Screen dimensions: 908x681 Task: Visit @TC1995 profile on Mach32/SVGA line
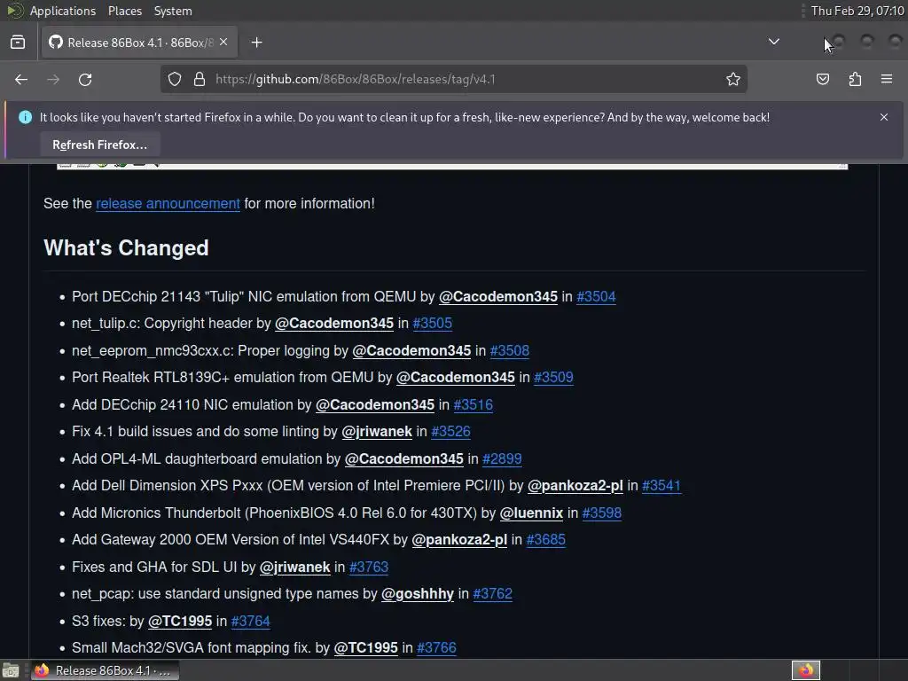(366, 647)
